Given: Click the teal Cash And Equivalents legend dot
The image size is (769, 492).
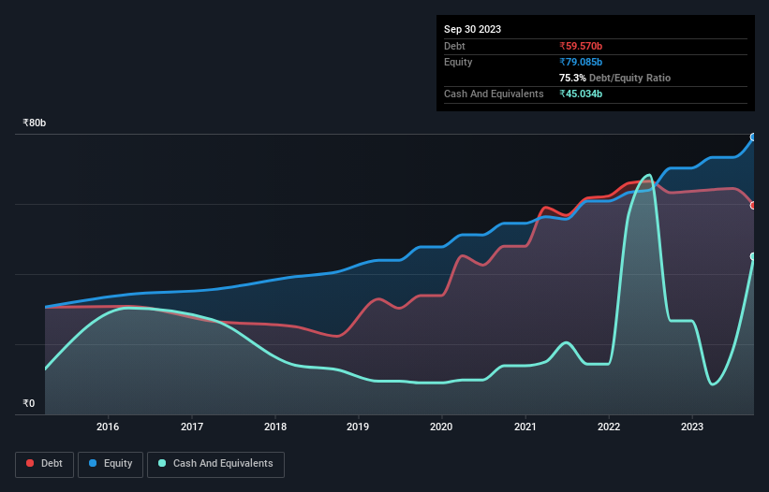Looking at the screenshot, I should click(x=162, y=463).
